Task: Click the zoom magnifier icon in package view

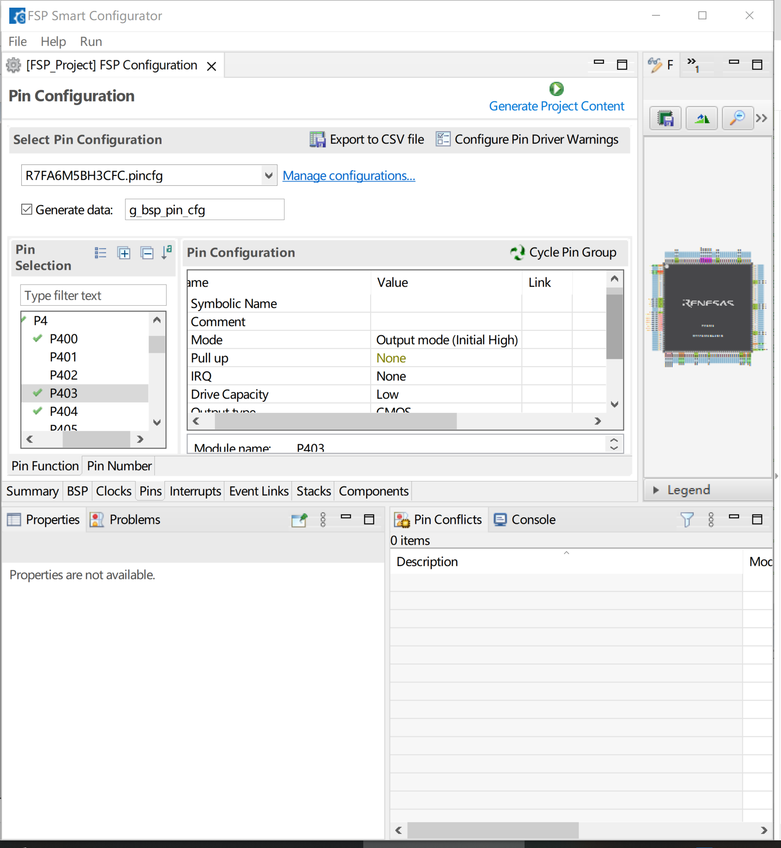Action: click(x=737, y=119)
